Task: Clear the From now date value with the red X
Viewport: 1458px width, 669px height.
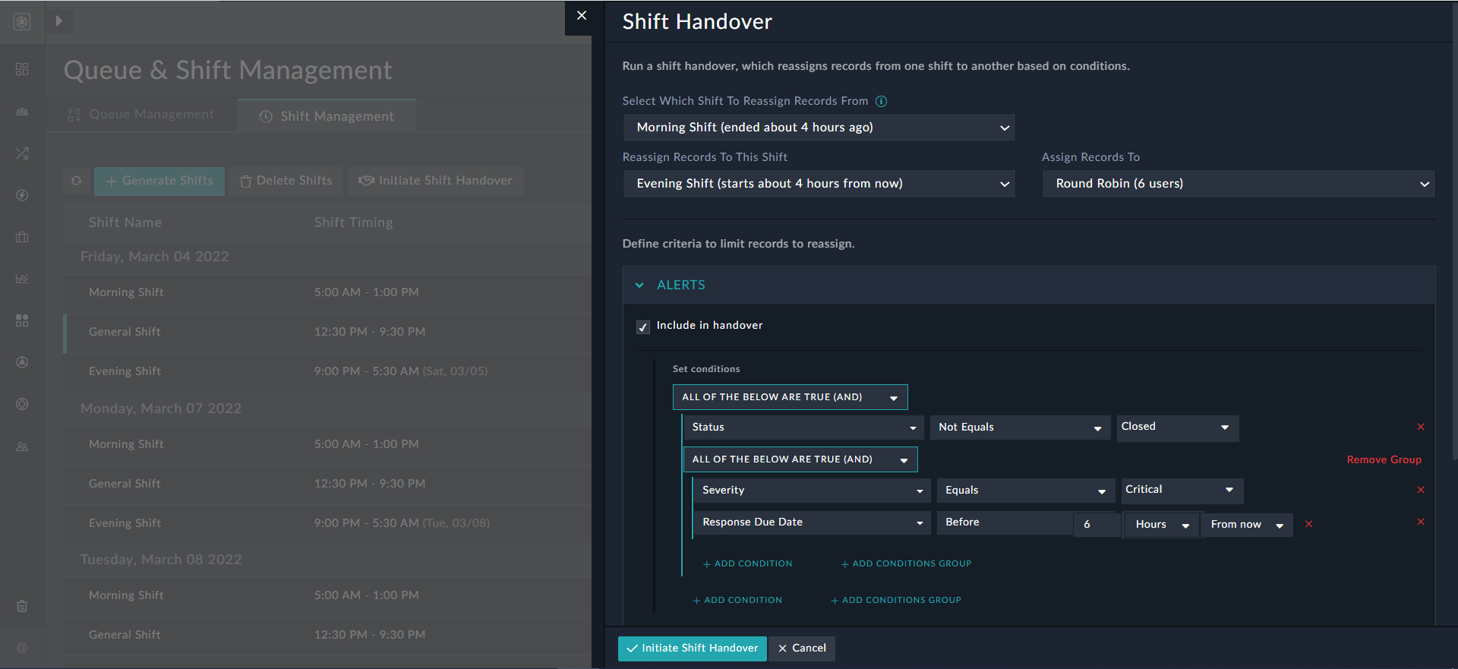Action: pyautogui.click(x=1308, y=524)
